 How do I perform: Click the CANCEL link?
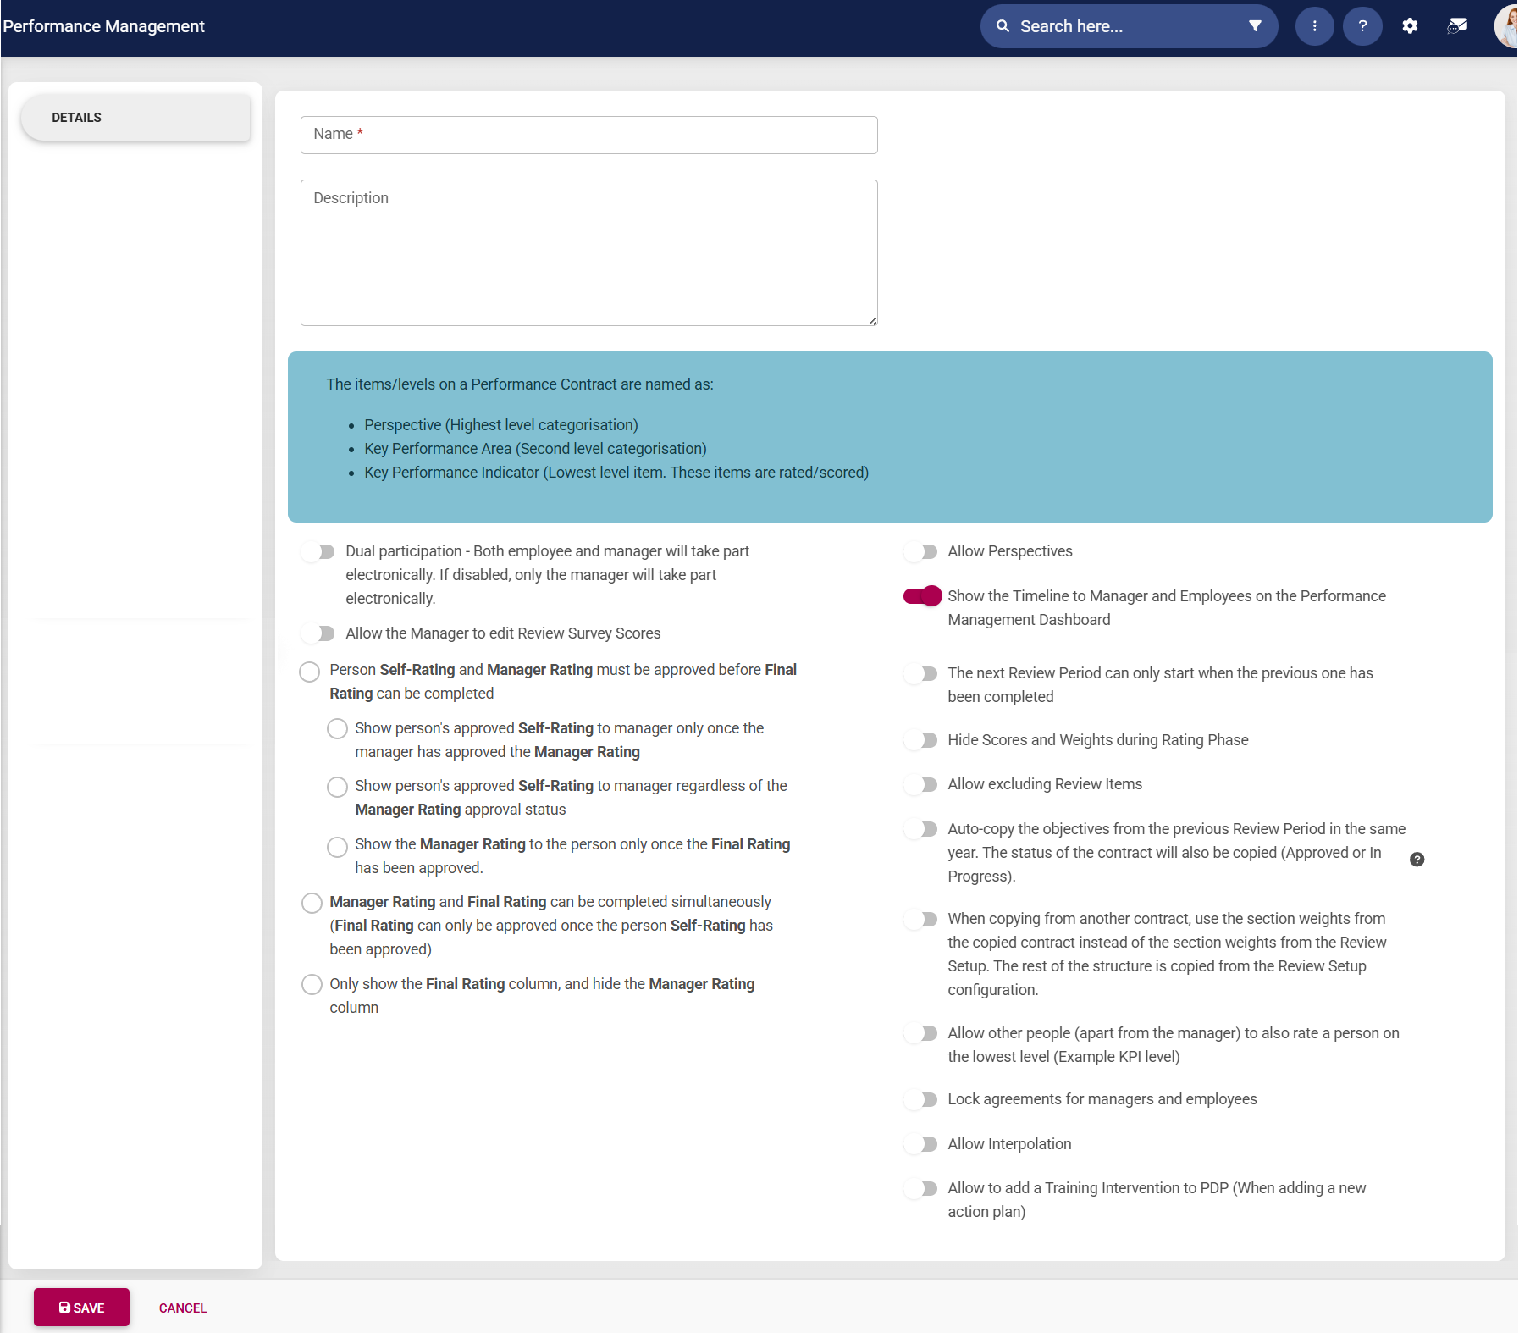182,1307
